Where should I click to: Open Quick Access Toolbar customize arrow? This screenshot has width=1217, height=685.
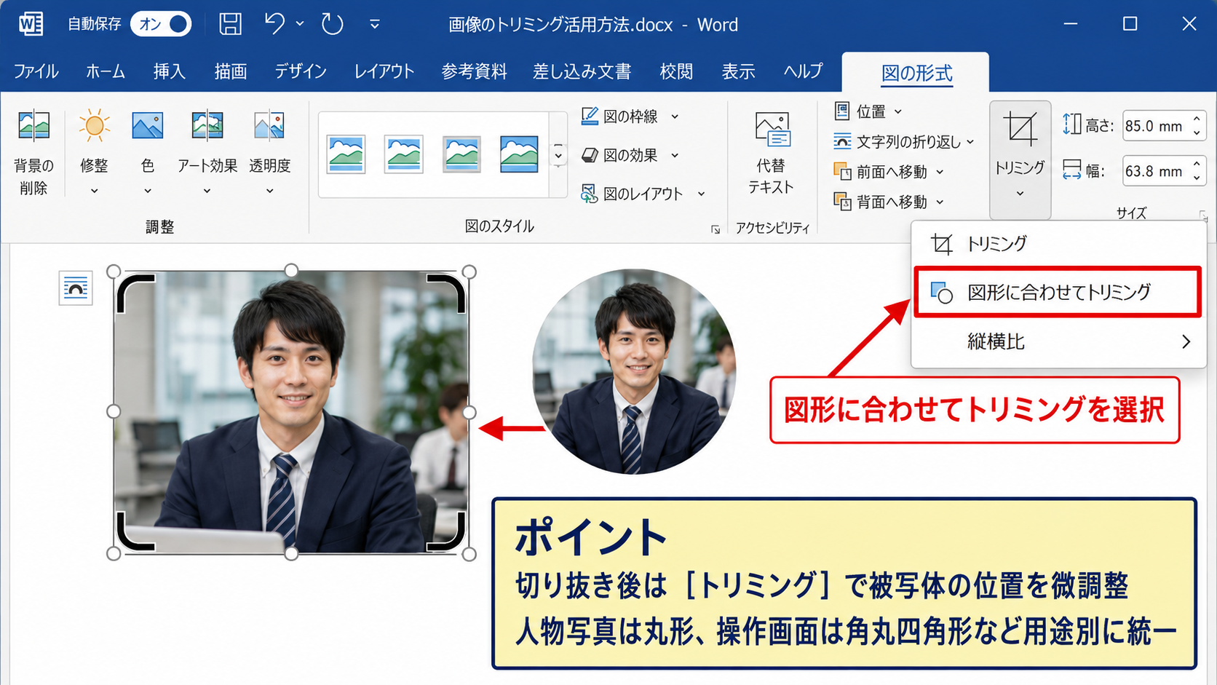(x=375, y=24)
